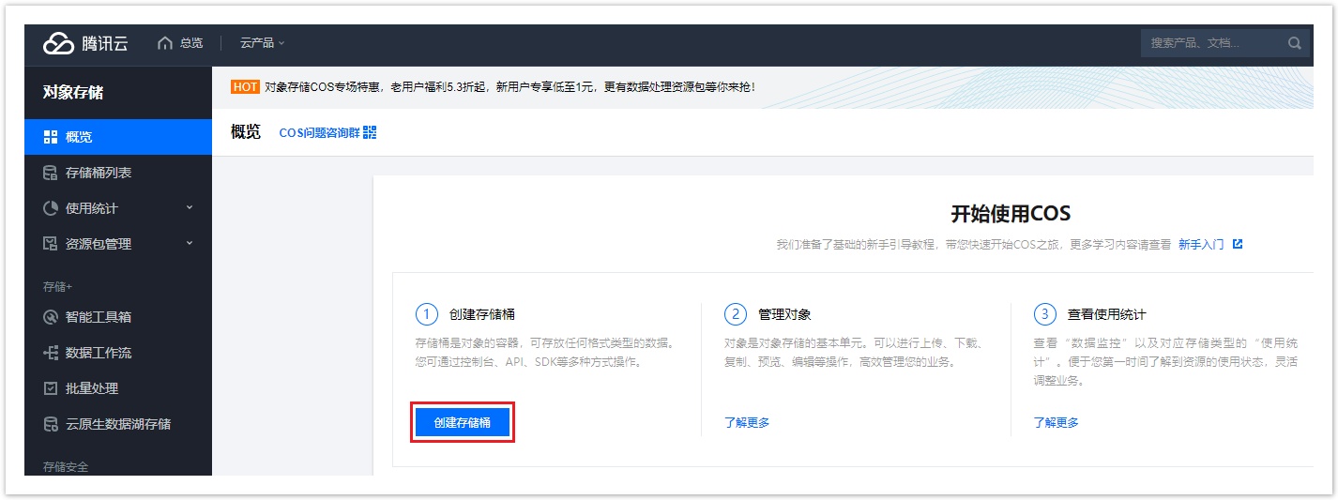Click the 腾讯云 brand text
Viewport: 1338px width, 500px height.
click(105, 43)
